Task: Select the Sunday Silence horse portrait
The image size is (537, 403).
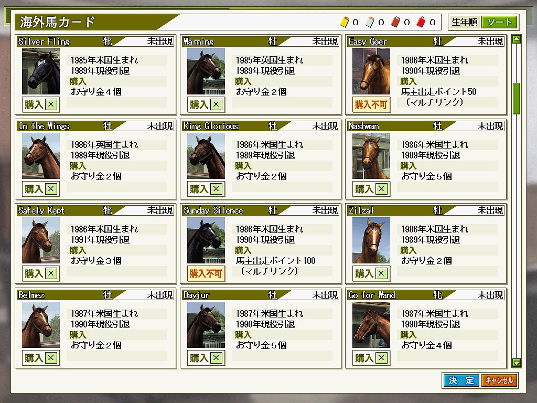Action: tap(206, 240)
